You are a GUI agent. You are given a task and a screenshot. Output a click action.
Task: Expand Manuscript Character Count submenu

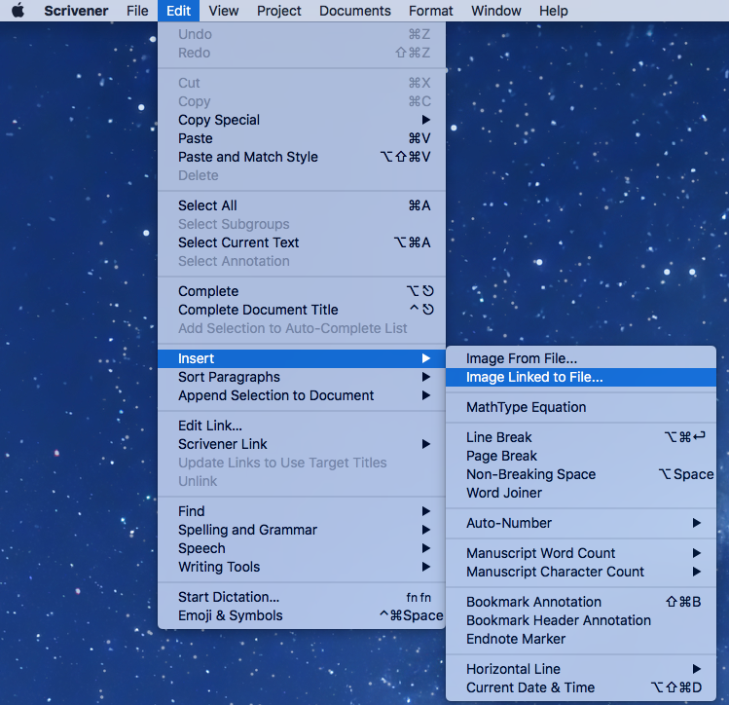click(581, 572)
